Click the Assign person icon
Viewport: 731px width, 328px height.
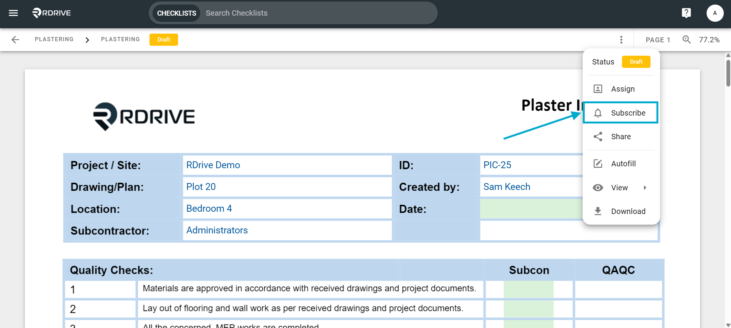pyautogui.click(x=598, y=89)
